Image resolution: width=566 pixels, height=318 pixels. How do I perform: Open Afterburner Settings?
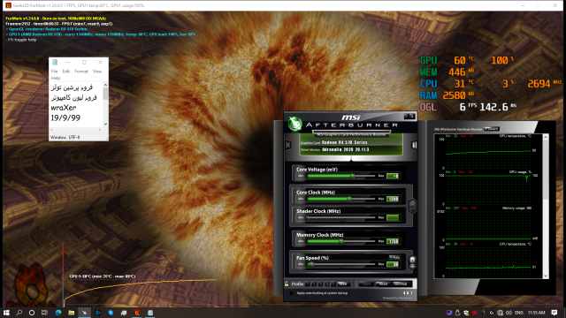(401, 284)
